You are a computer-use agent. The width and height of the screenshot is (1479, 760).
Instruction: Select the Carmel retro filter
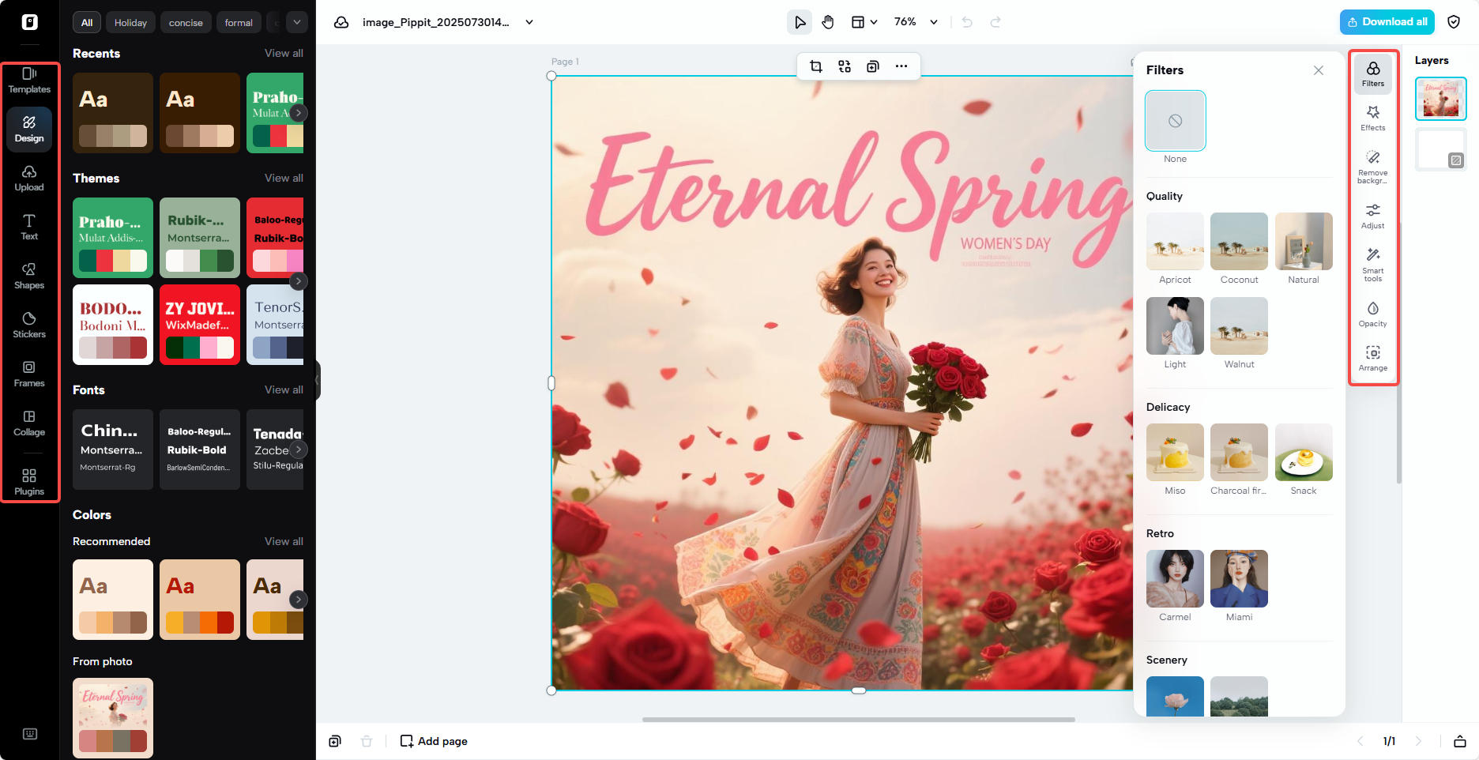click(1175, 579)
